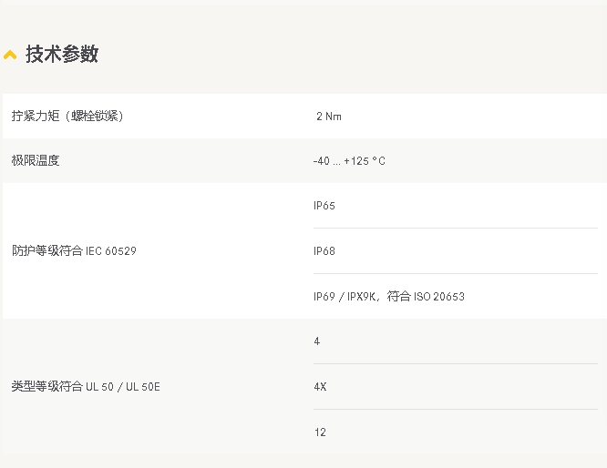This screenshot has height=468, width=607.
Task: Click the type rating value 4
Action: [317, 341]
